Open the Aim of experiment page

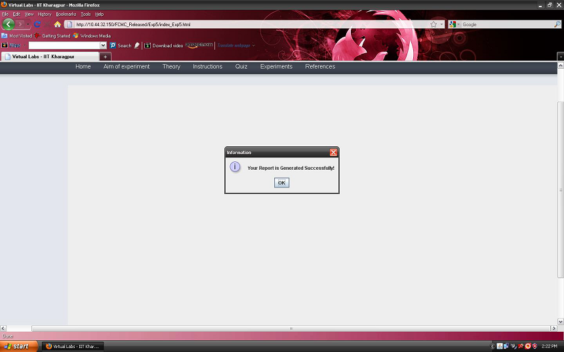click(x=127, y=66)
